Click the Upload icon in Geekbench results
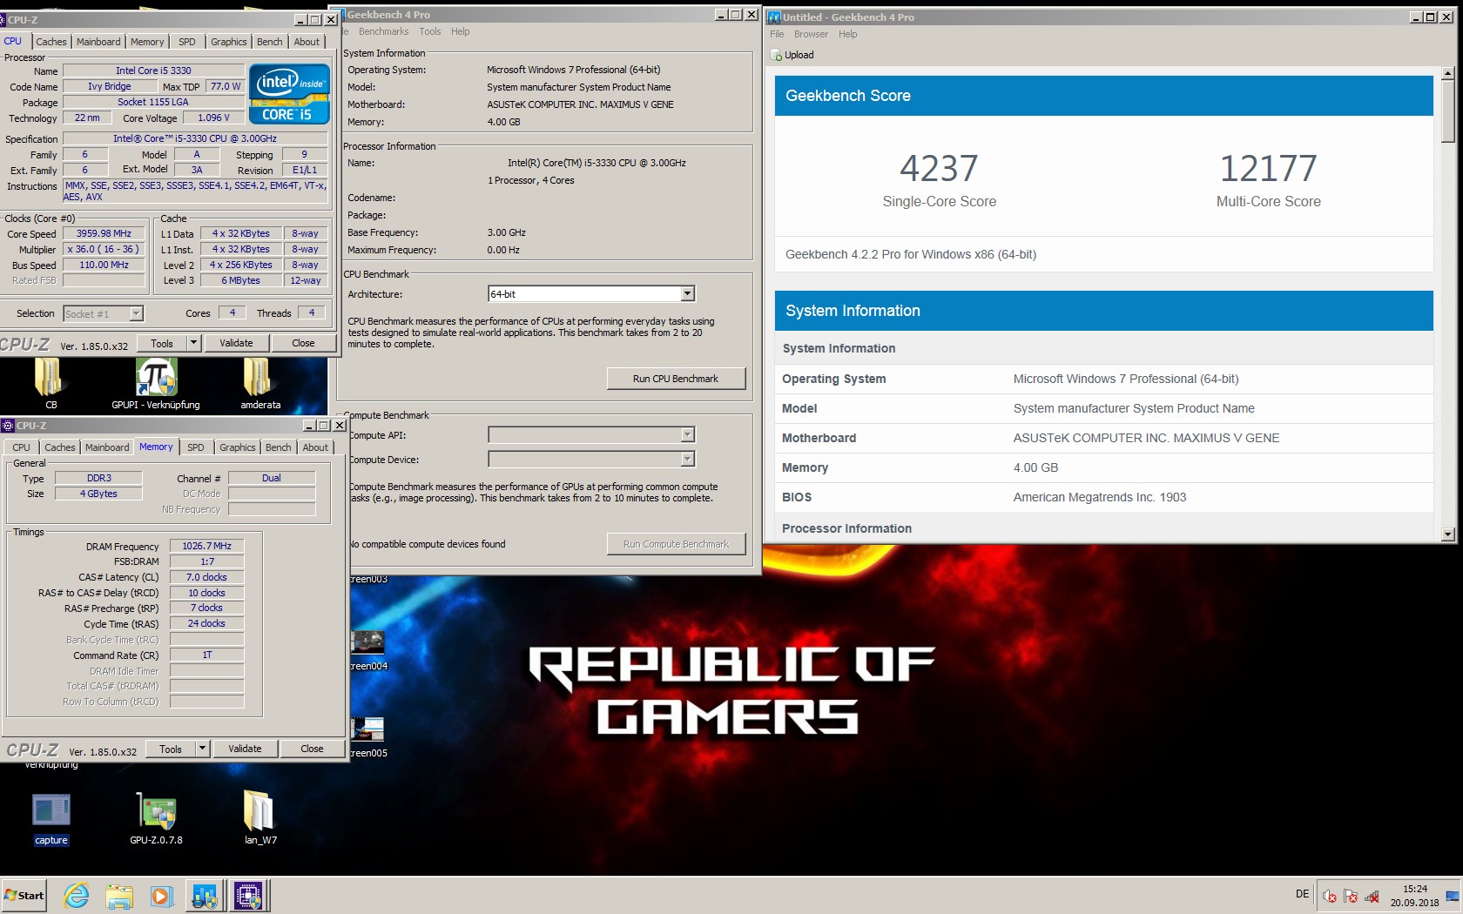 coord(776,55)
